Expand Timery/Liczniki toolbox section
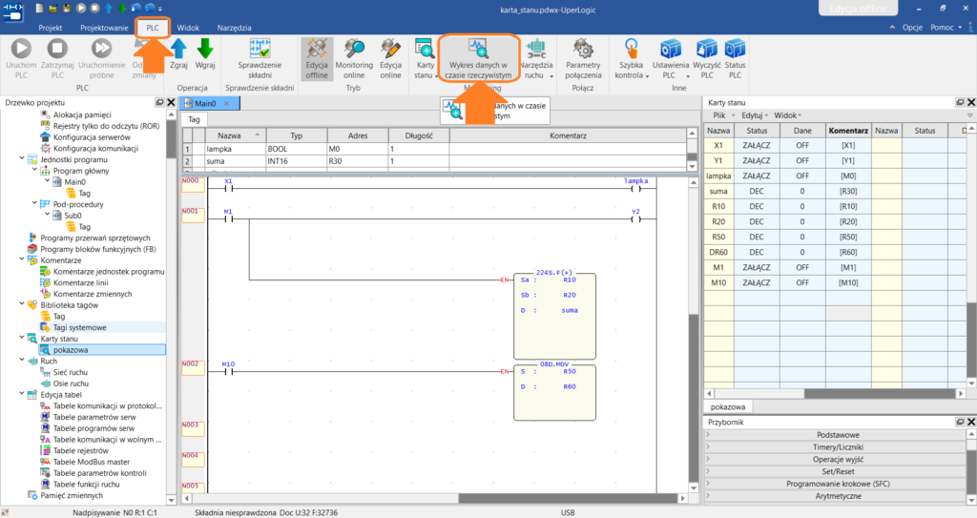 click(x=836, y=447)
